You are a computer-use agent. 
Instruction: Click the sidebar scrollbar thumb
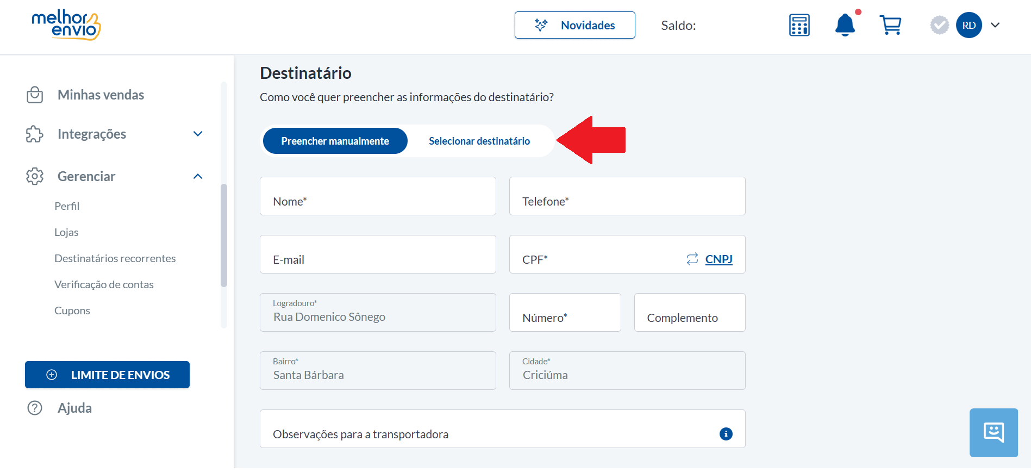coord(224,235)
